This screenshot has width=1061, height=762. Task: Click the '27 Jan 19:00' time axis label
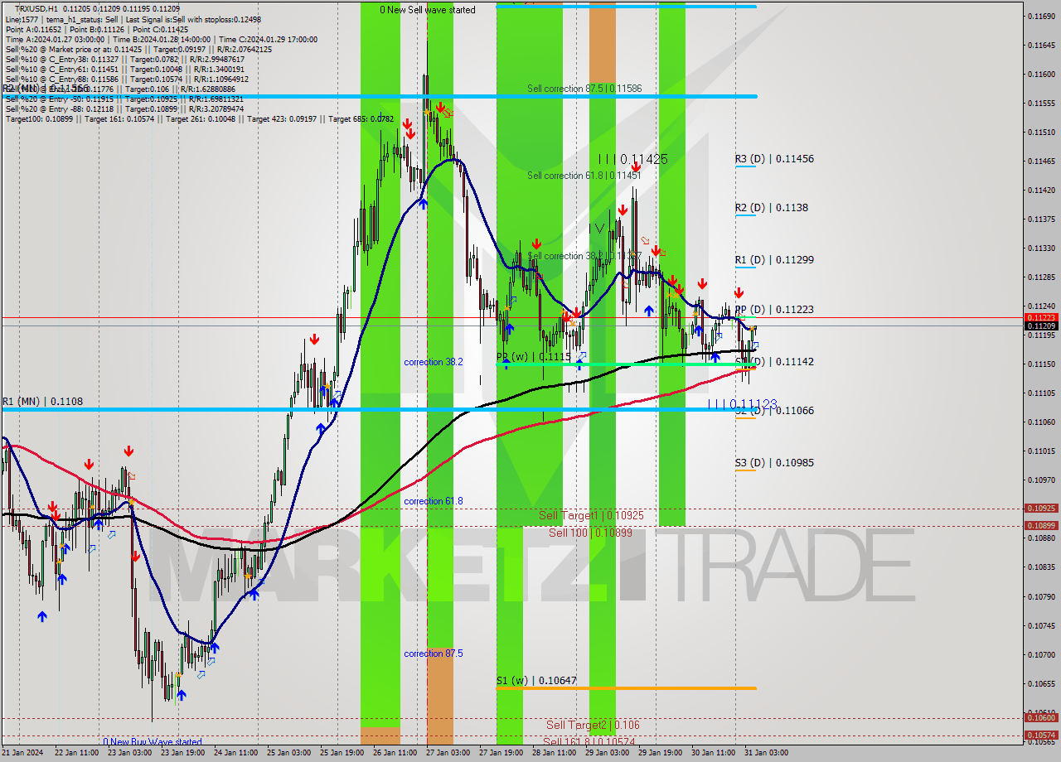[x=501, y=754]
